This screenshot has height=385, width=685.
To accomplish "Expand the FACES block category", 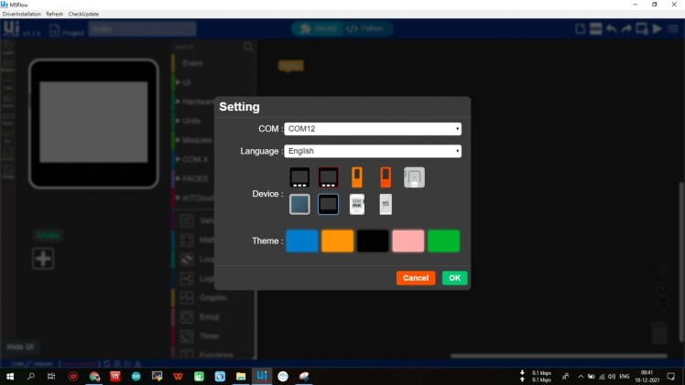I will 195,178.
